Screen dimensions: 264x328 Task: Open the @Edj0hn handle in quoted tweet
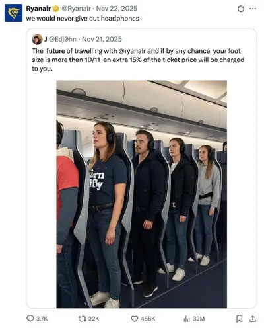click(x=63, y=39)
